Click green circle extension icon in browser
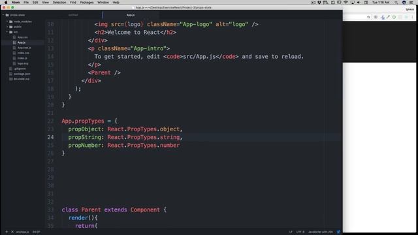418x235 pixels. pyautogui.click(x=394, y=17)
